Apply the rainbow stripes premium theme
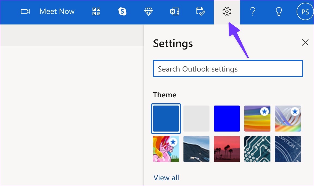 point(257,119)
